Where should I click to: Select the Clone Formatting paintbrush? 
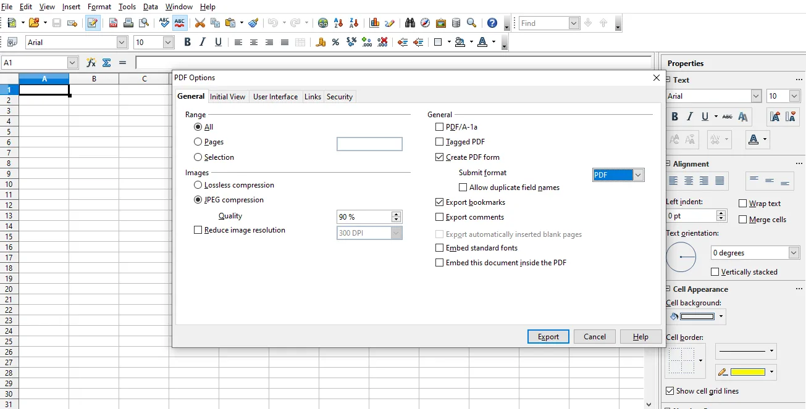tap(253, 22)
